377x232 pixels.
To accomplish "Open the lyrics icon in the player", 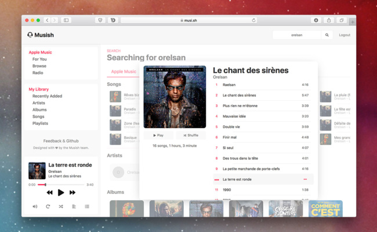I will coord(74,206).
